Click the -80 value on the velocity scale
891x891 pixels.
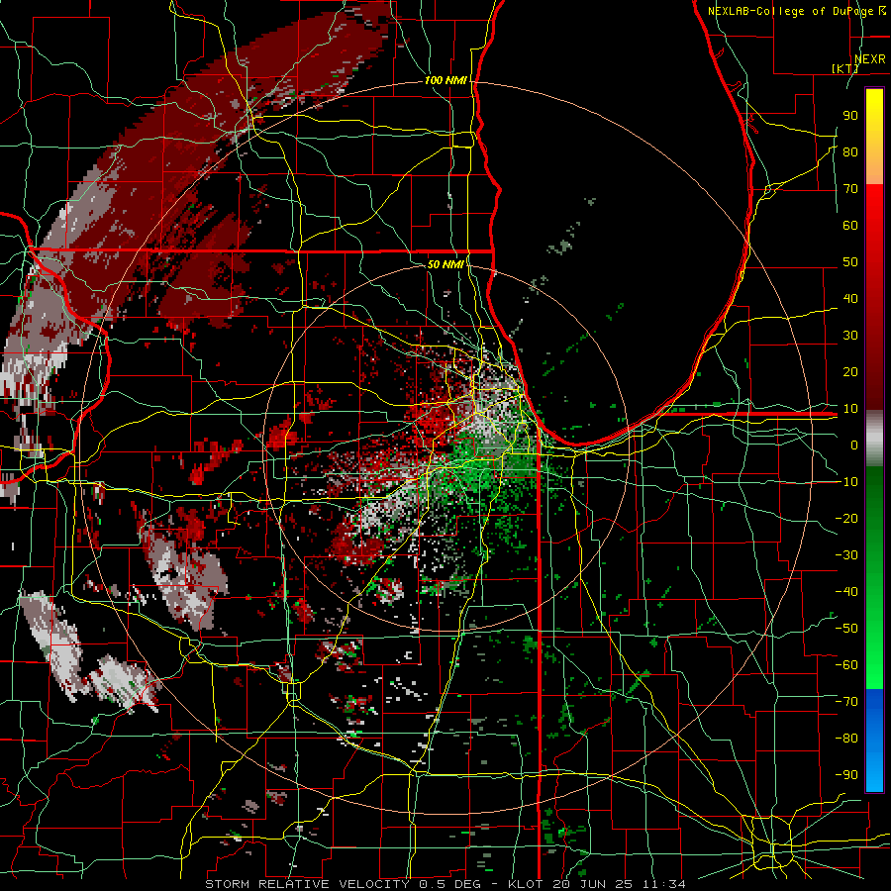point(847,739)
